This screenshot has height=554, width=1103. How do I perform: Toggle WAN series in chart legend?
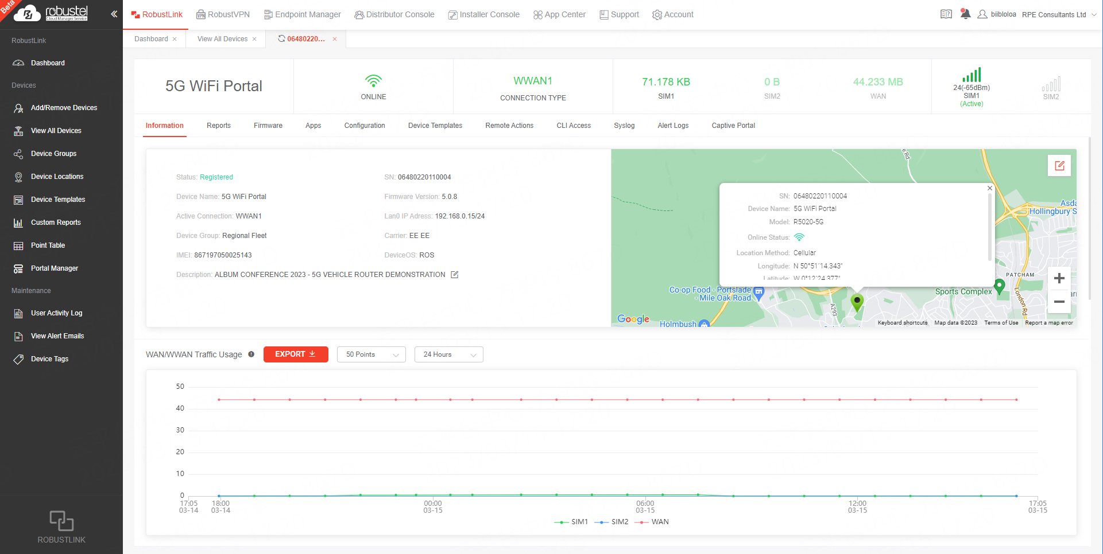[x=652, y=522]
